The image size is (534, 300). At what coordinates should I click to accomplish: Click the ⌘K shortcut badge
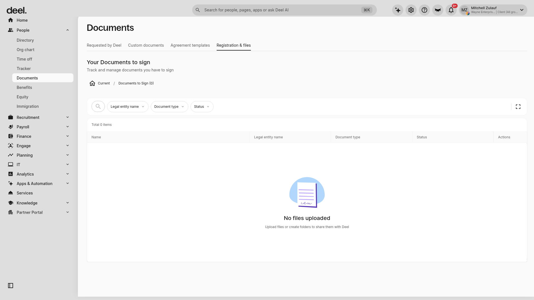pos(367,10)
